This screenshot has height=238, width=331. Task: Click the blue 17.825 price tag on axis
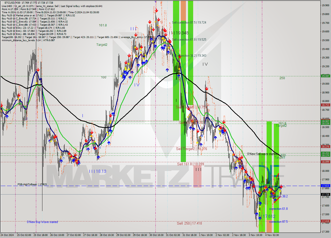tap(325, 185)
